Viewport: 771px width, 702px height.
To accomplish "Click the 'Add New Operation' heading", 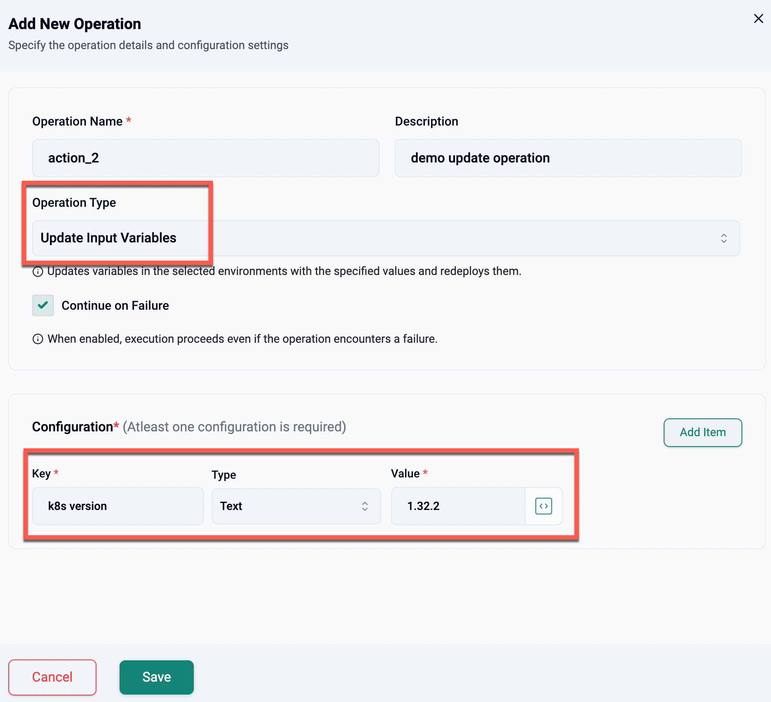I will (x=75, y=24).
